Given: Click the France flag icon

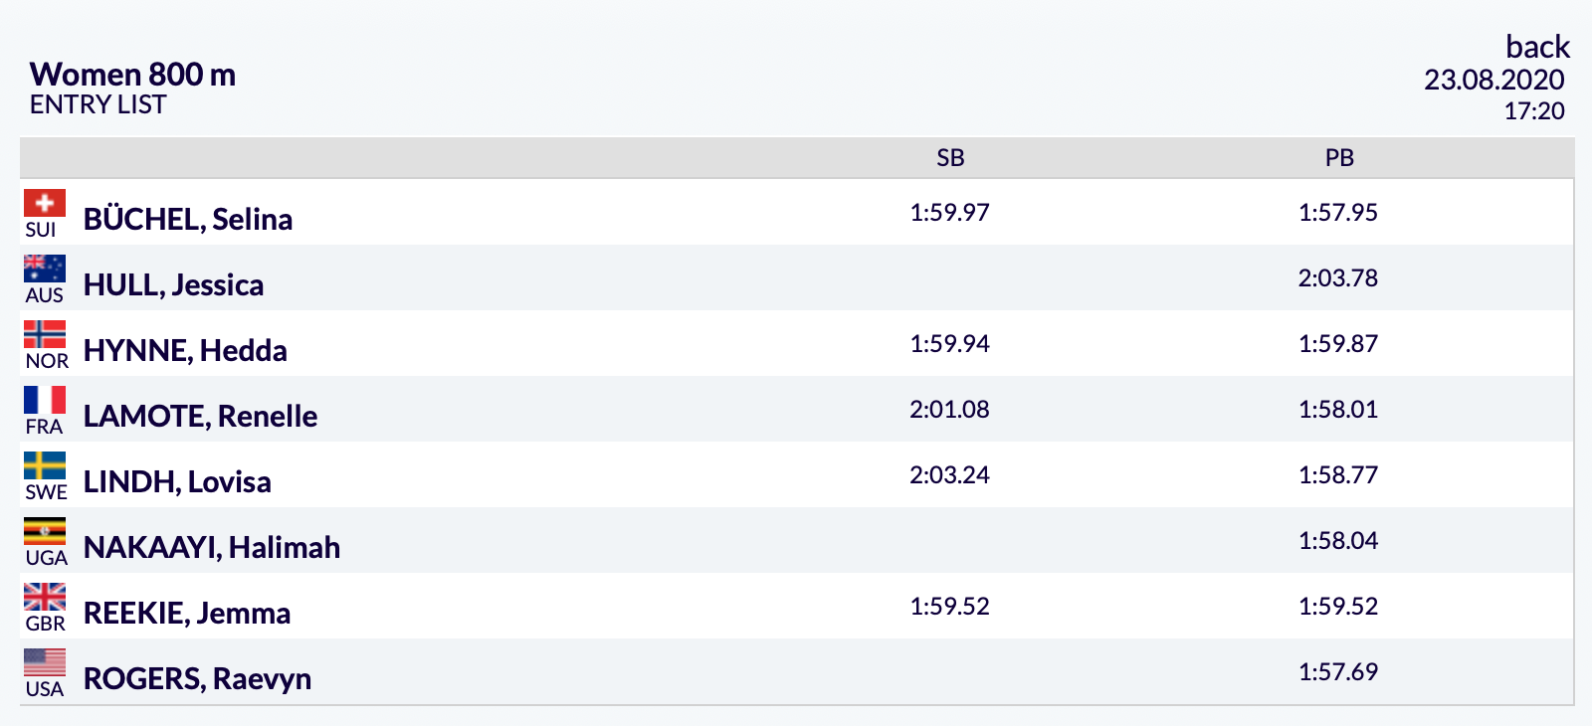Looking at the screenshot, I should pyautogui.click(x=45, y=400).
